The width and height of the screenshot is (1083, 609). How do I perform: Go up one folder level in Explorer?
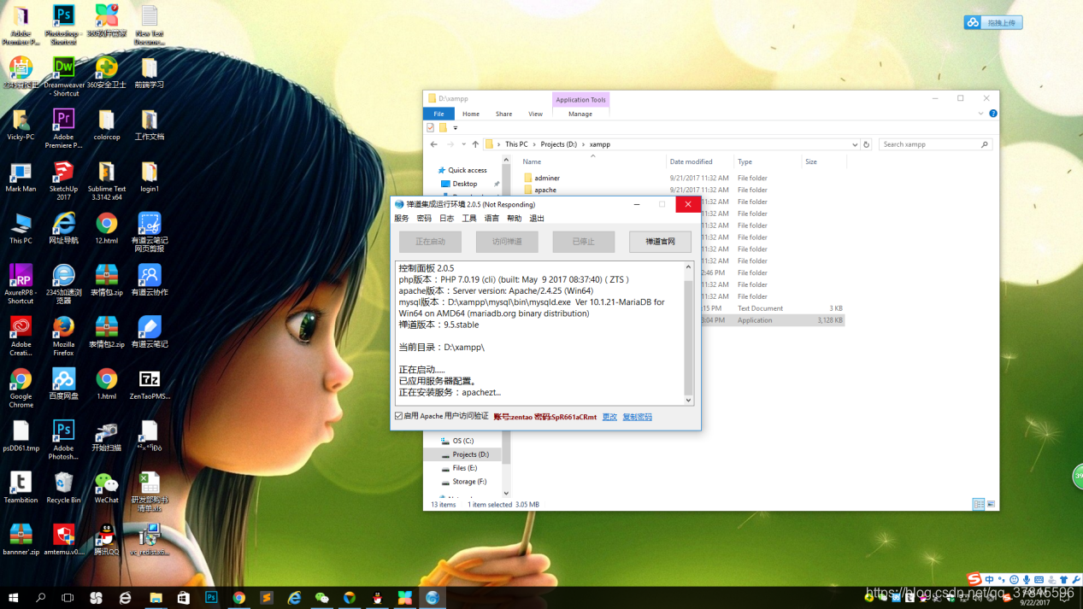(x=475, y=144)
